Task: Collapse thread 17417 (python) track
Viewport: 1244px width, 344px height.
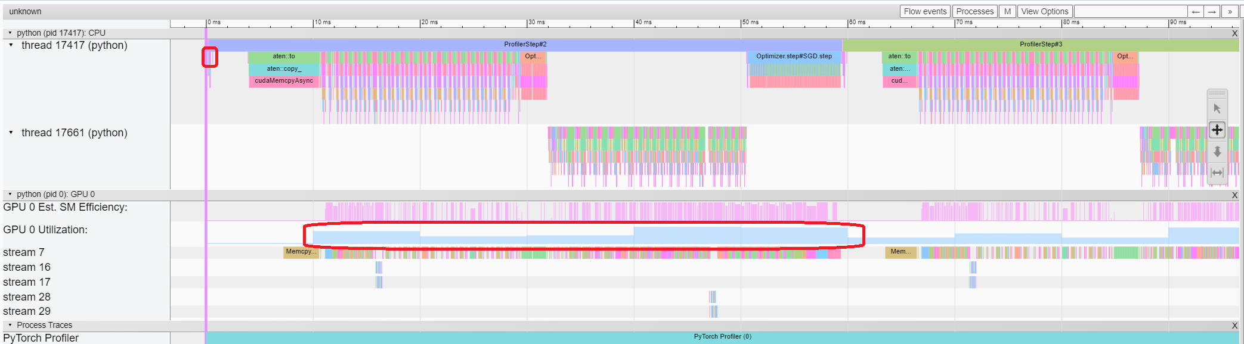Action: pyautogui.click(x=11, y=45)
